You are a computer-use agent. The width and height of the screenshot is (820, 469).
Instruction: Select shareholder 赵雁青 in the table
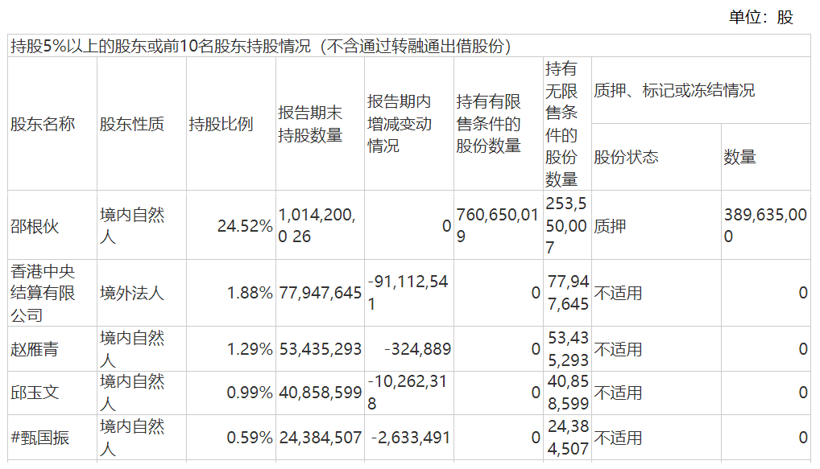coord(35,349)
